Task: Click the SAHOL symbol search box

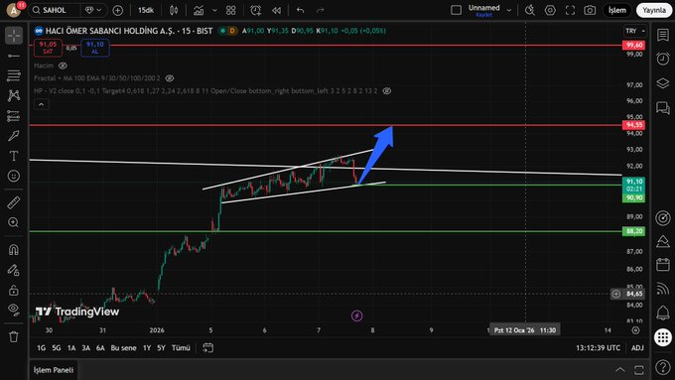Action: pos(55,10)
